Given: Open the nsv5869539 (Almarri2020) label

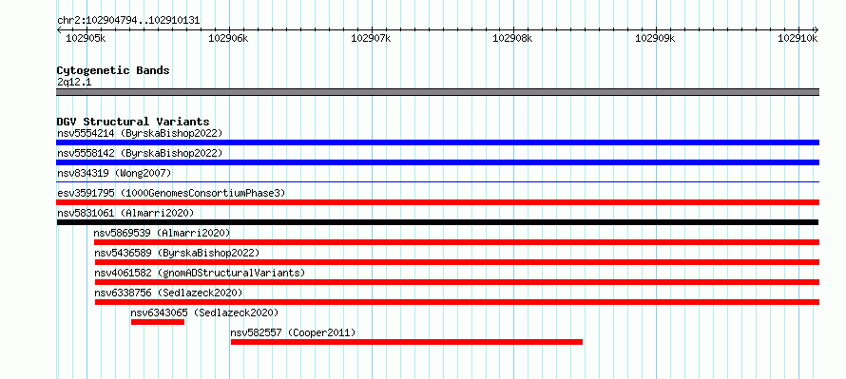Looking at the screenshot, I should point(162,233).
